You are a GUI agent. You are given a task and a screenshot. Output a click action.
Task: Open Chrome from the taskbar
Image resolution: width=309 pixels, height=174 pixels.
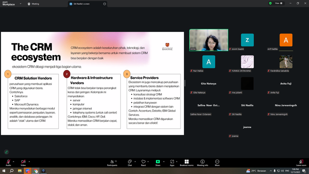pos(36,171)
